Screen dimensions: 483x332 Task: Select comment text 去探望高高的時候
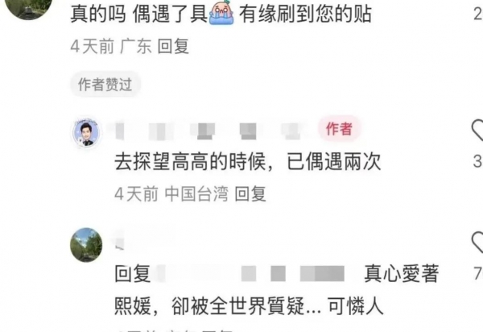190,162
